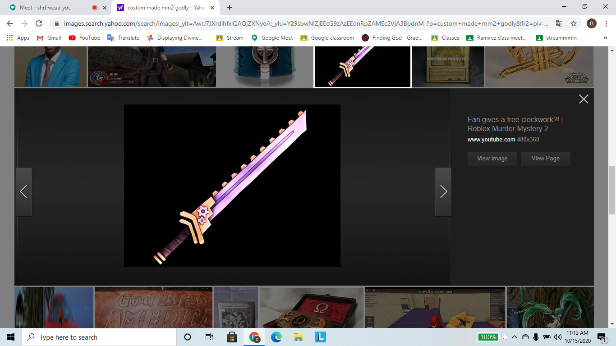The height and width of the screenshot is (346, 616).
Task: Click the large purple sword preview image
Action: pos(232,186)
